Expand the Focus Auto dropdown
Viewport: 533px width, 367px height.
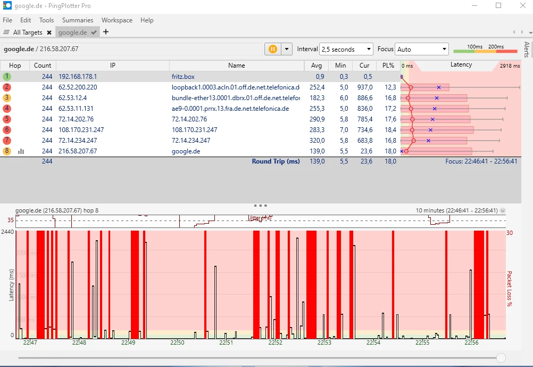[x=422, y=50]
